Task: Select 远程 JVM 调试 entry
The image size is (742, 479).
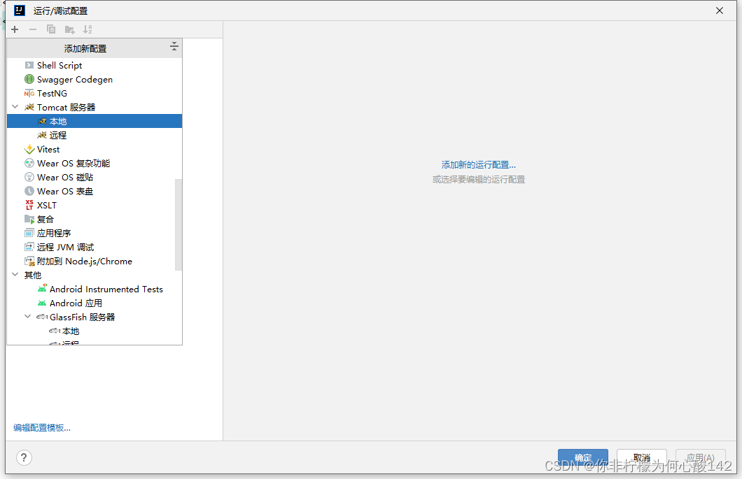Action: tap(94, 247)
